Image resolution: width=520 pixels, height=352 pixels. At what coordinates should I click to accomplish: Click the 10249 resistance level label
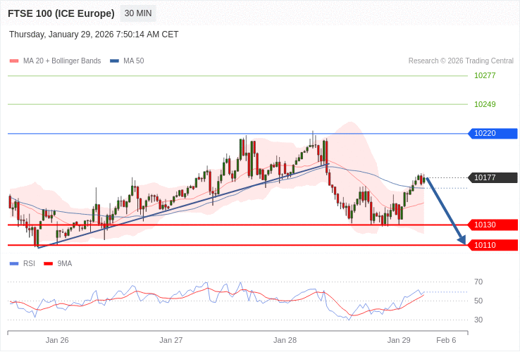(x=485, y=104)
